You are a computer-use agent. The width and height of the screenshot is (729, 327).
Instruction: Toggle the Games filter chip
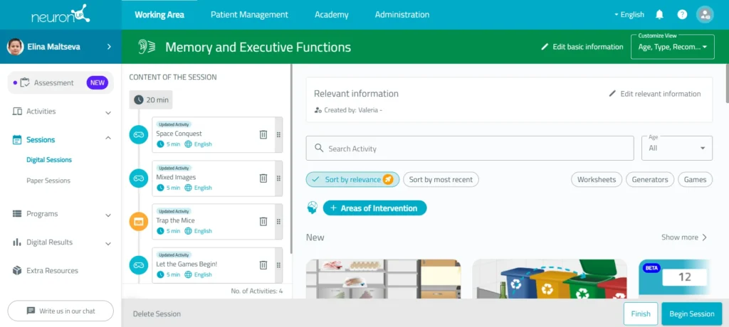tap(695, 179)
